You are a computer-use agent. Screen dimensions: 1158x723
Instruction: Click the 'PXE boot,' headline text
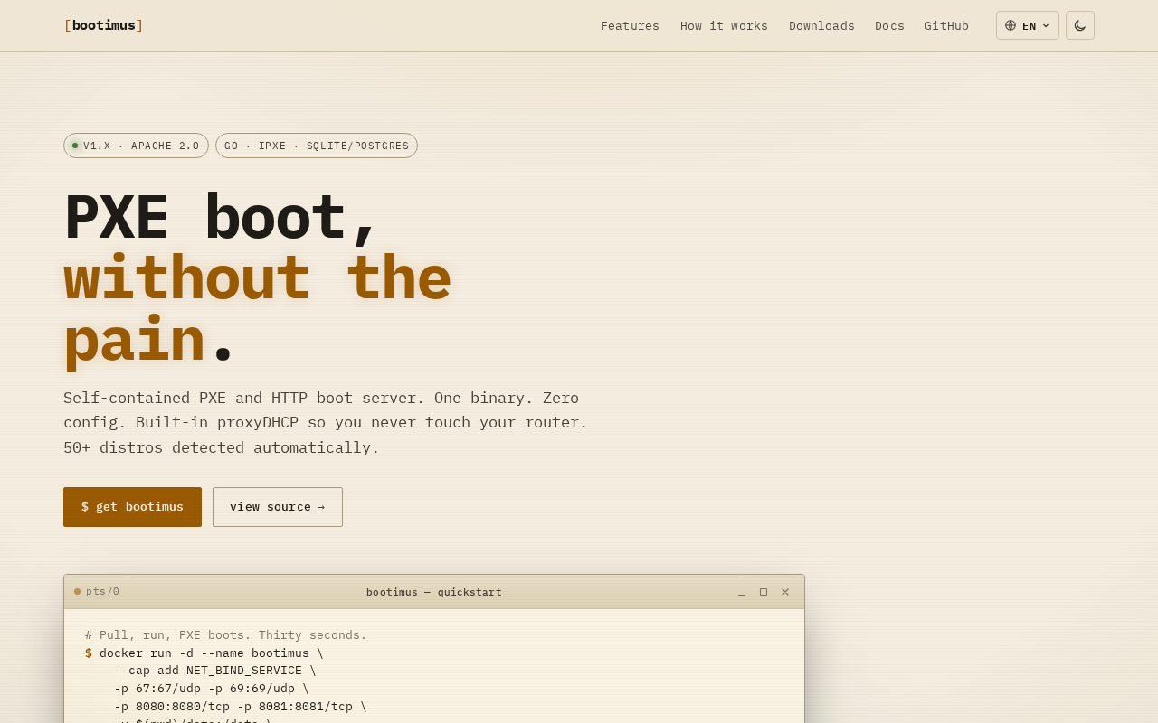click(221, 218)
